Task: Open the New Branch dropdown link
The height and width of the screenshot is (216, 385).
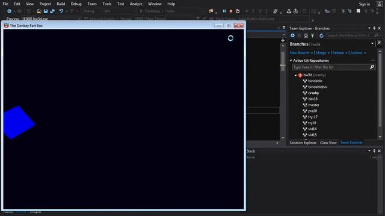Action: 301,53
